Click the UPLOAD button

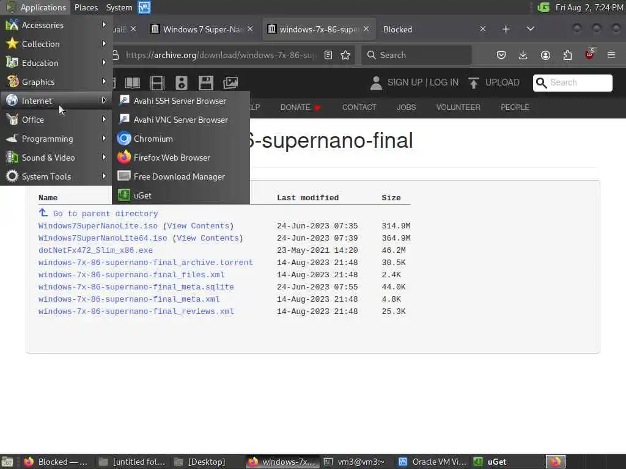coord(494,82)
